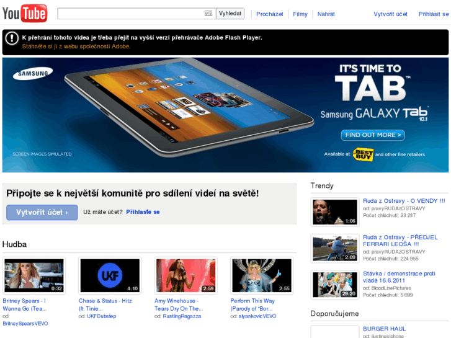Click Britney Spears - I Wanna Go title
Screen dimensions: 451x338
[24, 305]
